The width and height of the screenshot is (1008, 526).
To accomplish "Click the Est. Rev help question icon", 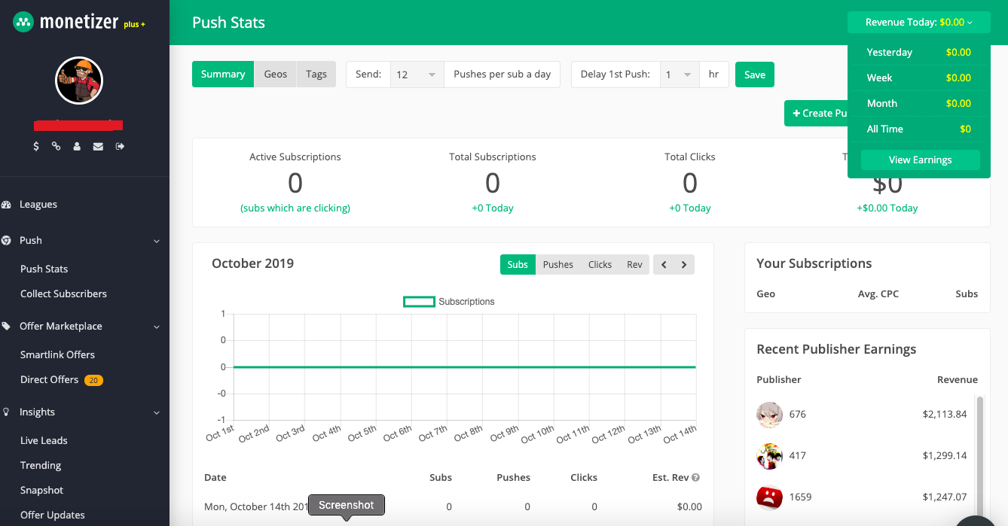I will click(695, 477).
